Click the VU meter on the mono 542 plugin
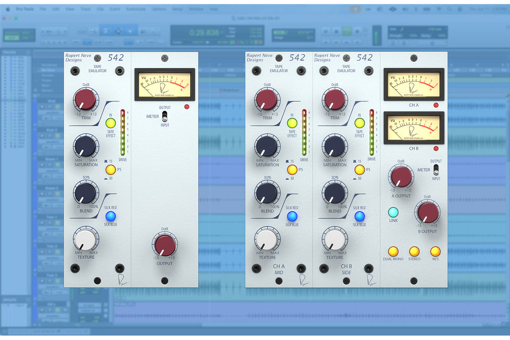This screenshot has width=510, height=340. (165, 85)
